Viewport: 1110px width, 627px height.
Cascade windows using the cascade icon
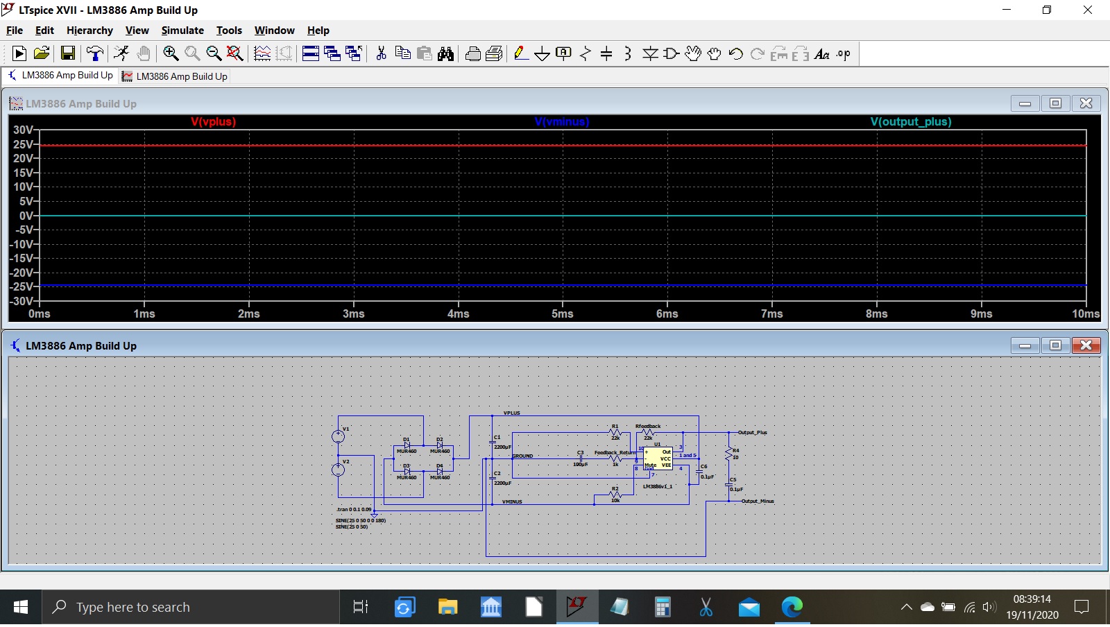tap(332, 53)
